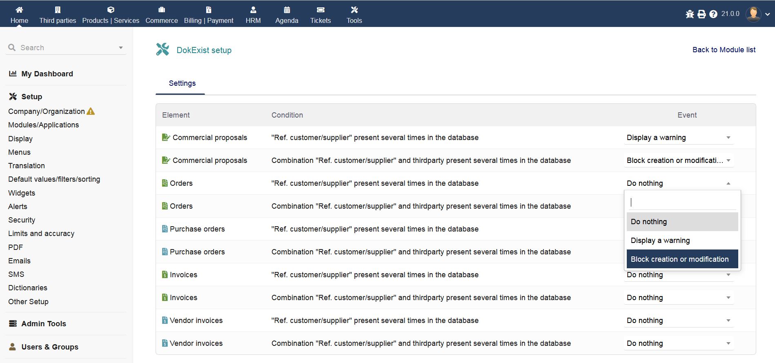Screen dimensions: 775x363
Task: Click the dropdown filter text field
Action: [682, 202]
